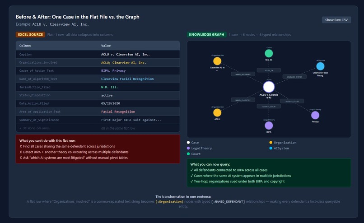Click the 'N.D. Ill.' table value

click(109, 87)
